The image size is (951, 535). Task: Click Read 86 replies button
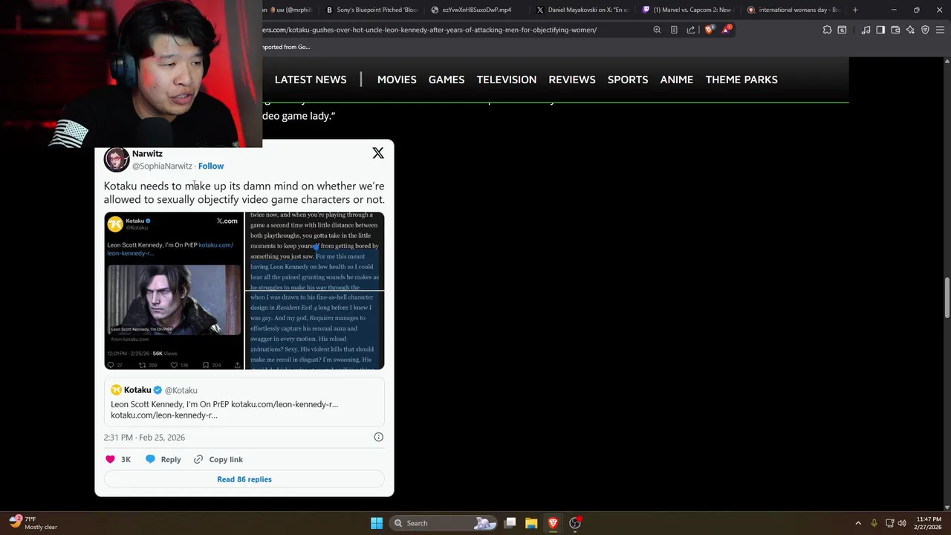click(244, 479)
